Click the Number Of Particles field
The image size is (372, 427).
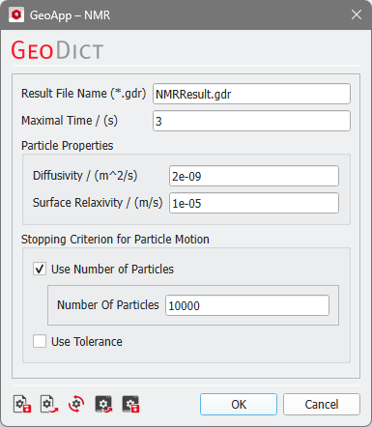point(247,305)
